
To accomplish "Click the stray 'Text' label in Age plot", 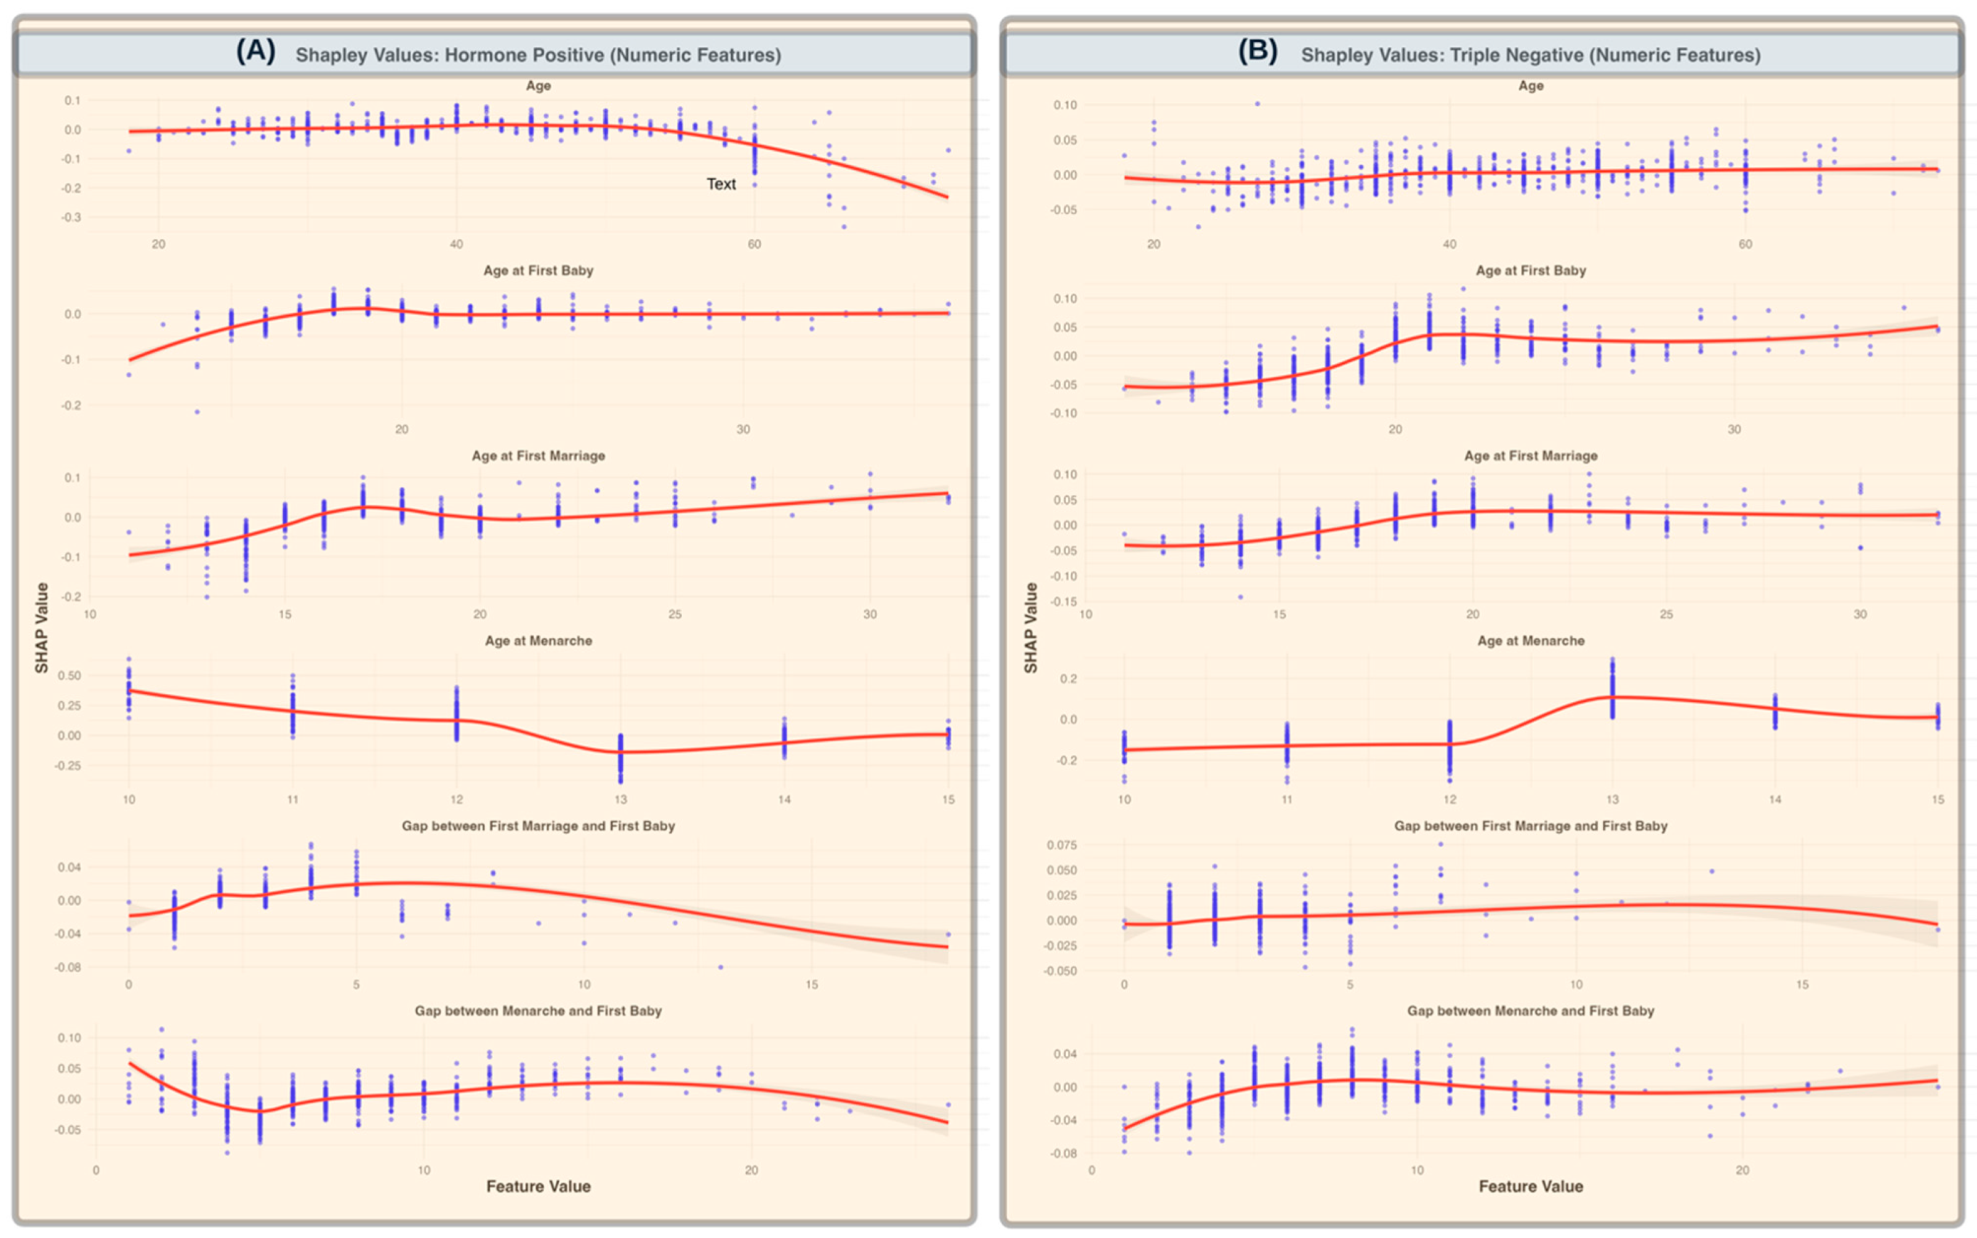I will tap(720, 184).
